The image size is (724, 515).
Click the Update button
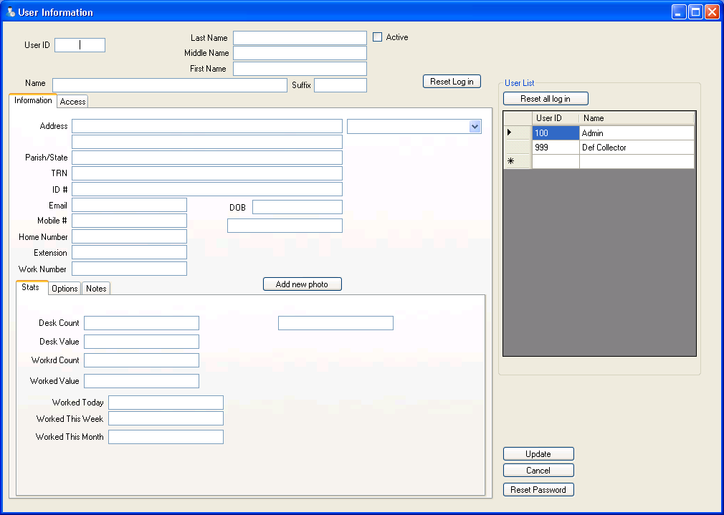(x=538, y=454)
